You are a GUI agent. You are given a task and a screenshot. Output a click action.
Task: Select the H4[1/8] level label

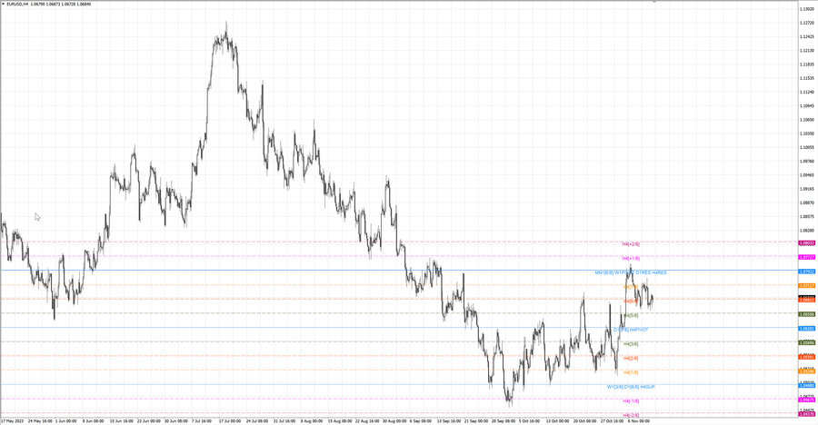point(631,373)
